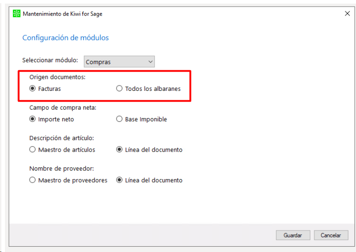
Task: Click the Campo de compra neta label
Action: (x=63, y=107)
